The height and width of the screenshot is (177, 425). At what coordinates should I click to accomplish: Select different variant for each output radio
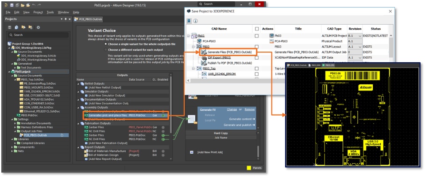[105, 50]
